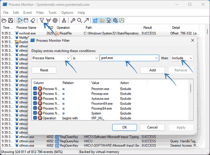Image resolution: width=210 pixels, height=155 pixels.
Task: Click the Clear display eraser icon
Action: point(33,20)
